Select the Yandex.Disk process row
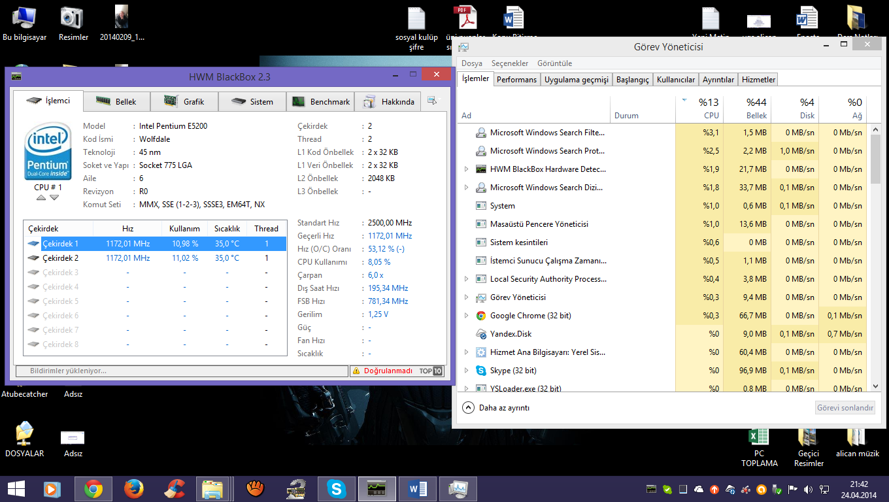 (662, 334)
